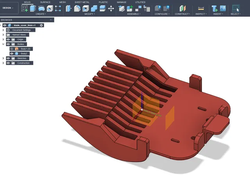Screen dimensions: 250x188
Task: Hide the Bodies folder
Action: pyautogui.click(x=8, y=44)
